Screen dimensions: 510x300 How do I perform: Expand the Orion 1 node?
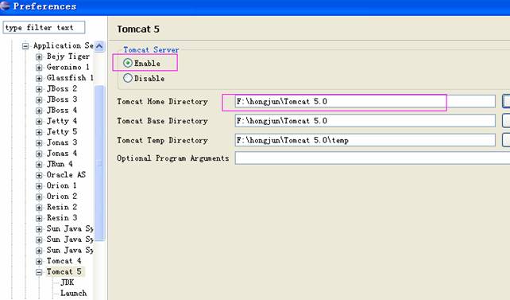(x=39, y=185)
